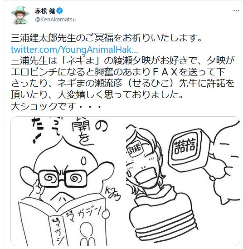Click the small 許諾 mark on character's forehead
Viewport: 243px width, 249px height.
135,149
